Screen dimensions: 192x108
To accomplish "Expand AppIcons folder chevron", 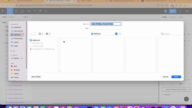I will point(56,40).
